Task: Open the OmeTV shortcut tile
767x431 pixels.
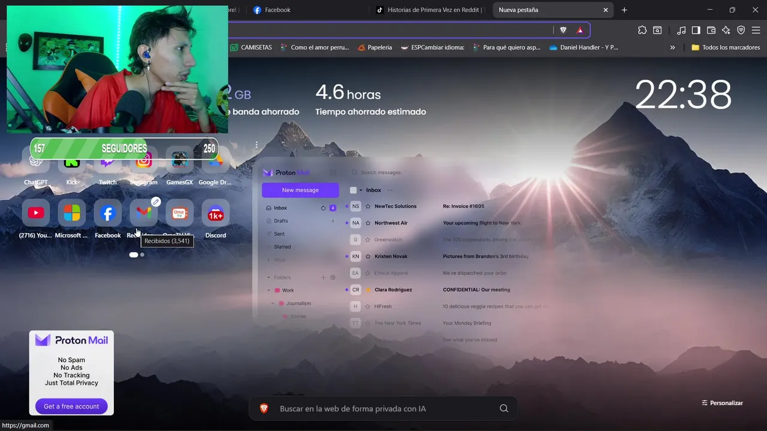Action: [180, 213]
